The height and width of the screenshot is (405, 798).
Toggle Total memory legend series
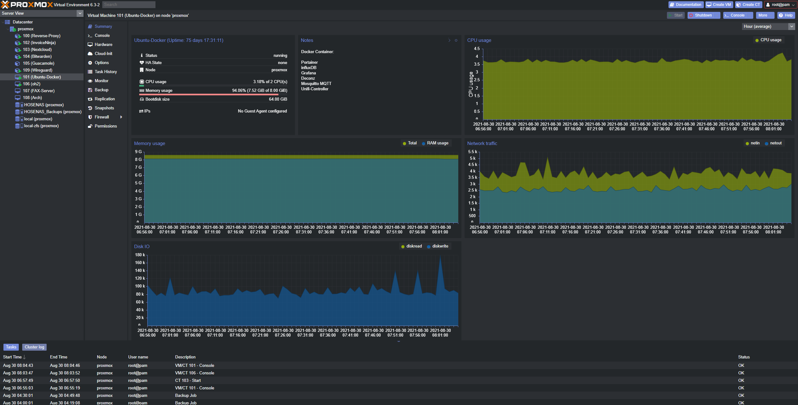coord(410,143)
